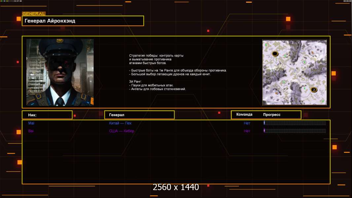Click the snowy map preview thumbnail

[294, 72]
